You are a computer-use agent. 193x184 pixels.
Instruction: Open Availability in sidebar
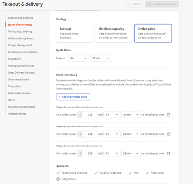click(14, 59)
